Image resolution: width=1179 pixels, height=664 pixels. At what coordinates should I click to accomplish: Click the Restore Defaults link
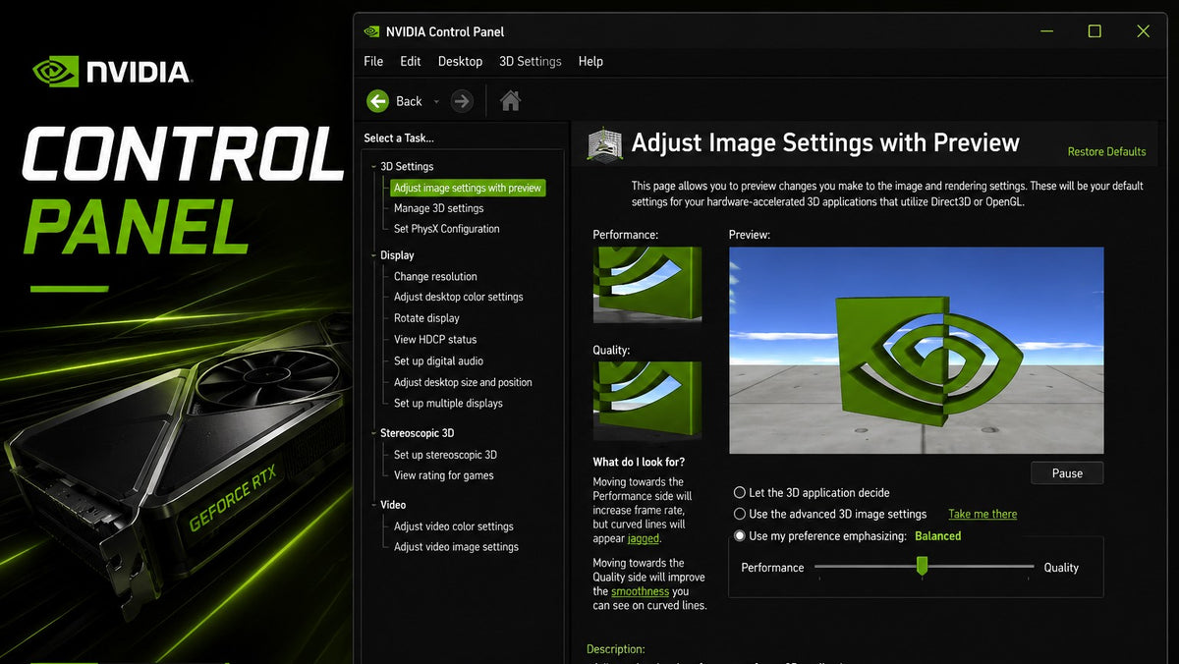pyautogui.click(x=1106, y=152)
